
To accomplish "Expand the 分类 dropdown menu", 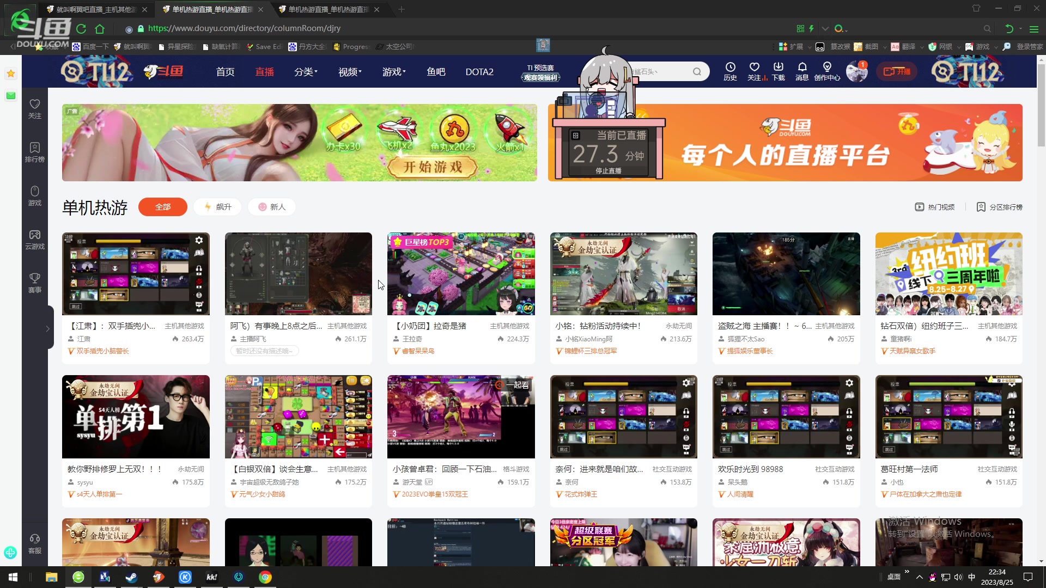I will [x=306, y=72].
